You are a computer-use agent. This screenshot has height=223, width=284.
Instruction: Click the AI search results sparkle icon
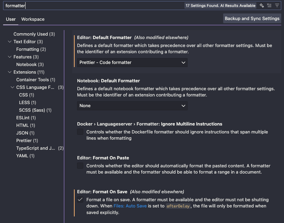262,6
